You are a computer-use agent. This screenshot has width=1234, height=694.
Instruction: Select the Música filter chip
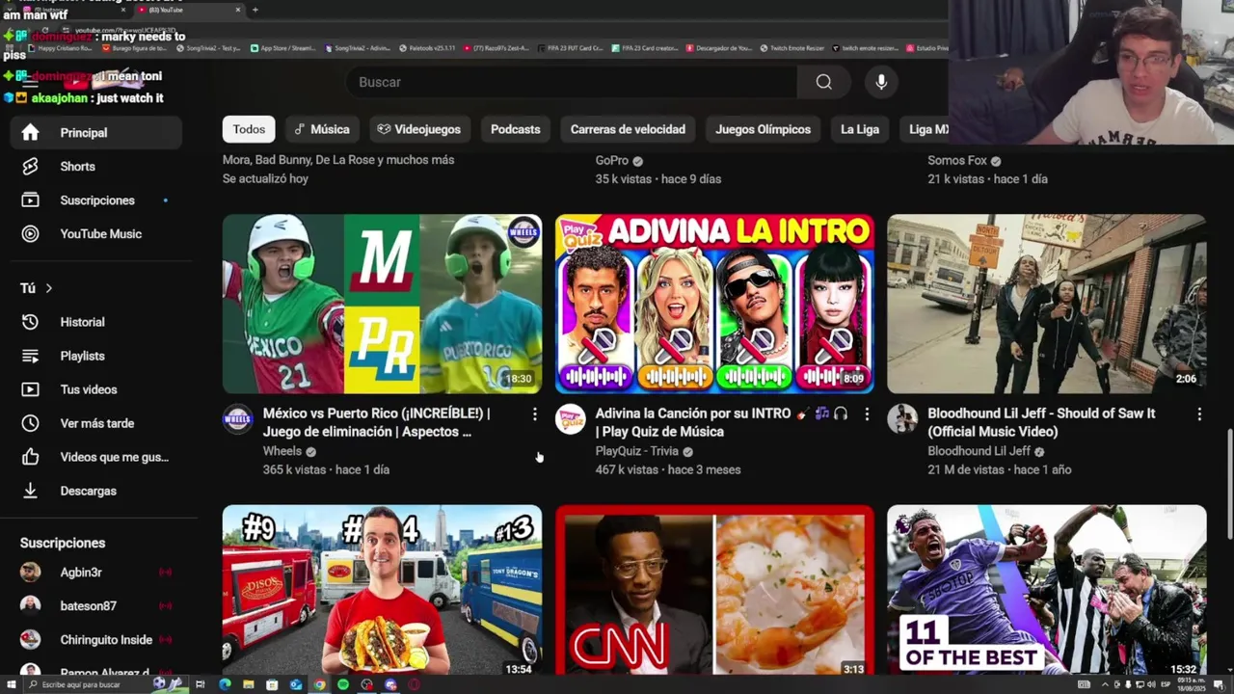coord(322,129)
